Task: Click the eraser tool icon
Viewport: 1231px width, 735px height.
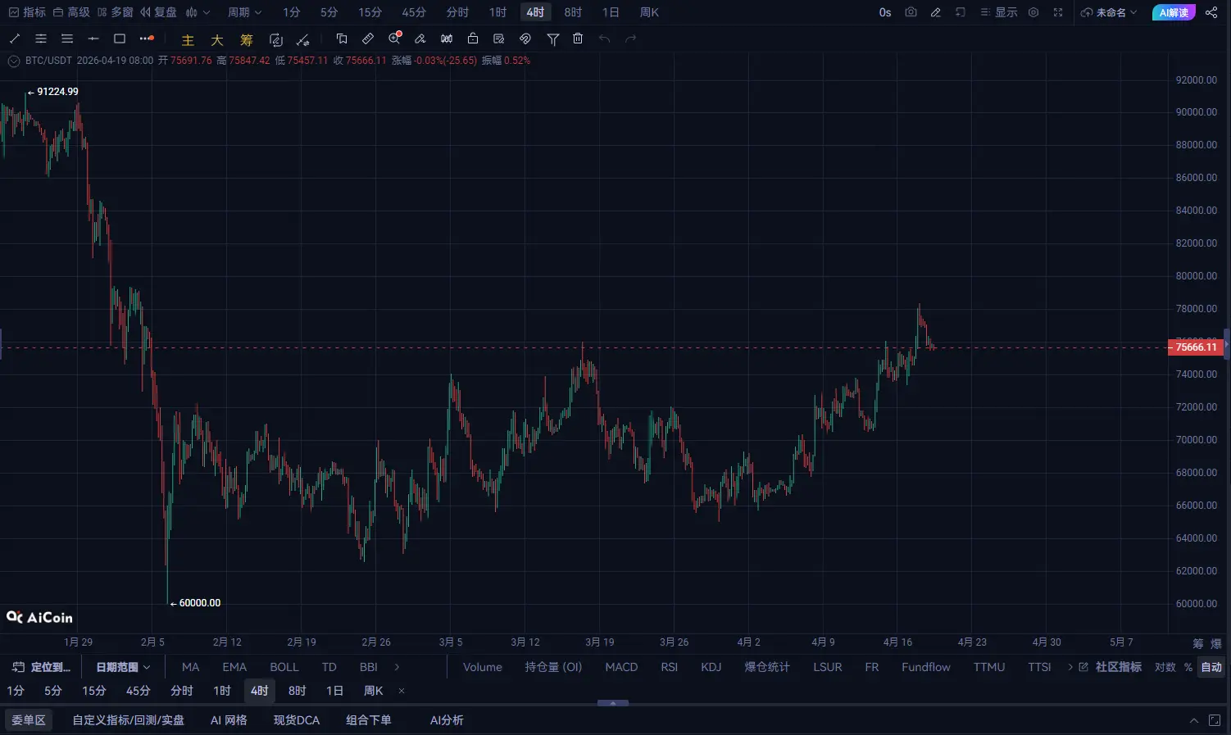Action: (x=420, y=39)
